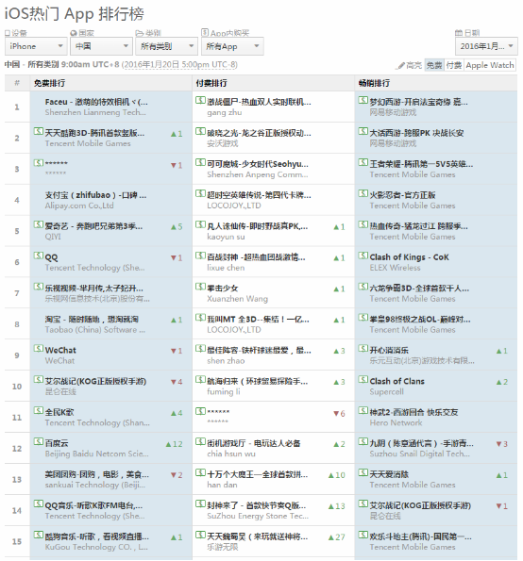Viewport: 523px width, 561px height.
Task: Click the purchase icon beside 大话西游
Action: click(x=363, y=131)
